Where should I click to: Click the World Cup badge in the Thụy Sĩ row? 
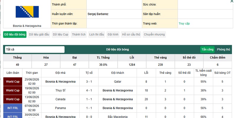pos(13,91)
